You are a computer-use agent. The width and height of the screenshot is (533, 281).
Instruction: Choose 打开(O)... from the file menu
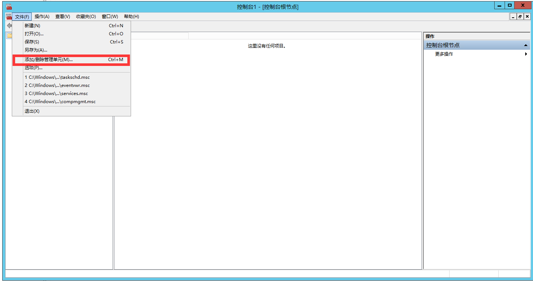coord(72,34)
